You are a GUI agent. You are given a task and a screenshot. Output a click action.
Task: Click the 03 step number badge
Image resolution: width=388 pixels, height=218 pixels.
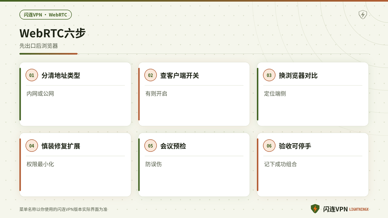click(x=269, y=75)
